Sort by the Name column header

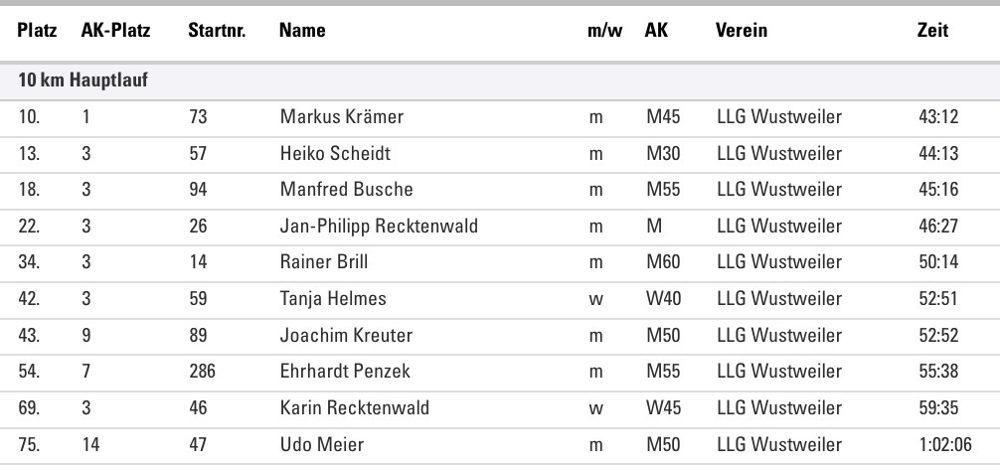coord(302,32)
